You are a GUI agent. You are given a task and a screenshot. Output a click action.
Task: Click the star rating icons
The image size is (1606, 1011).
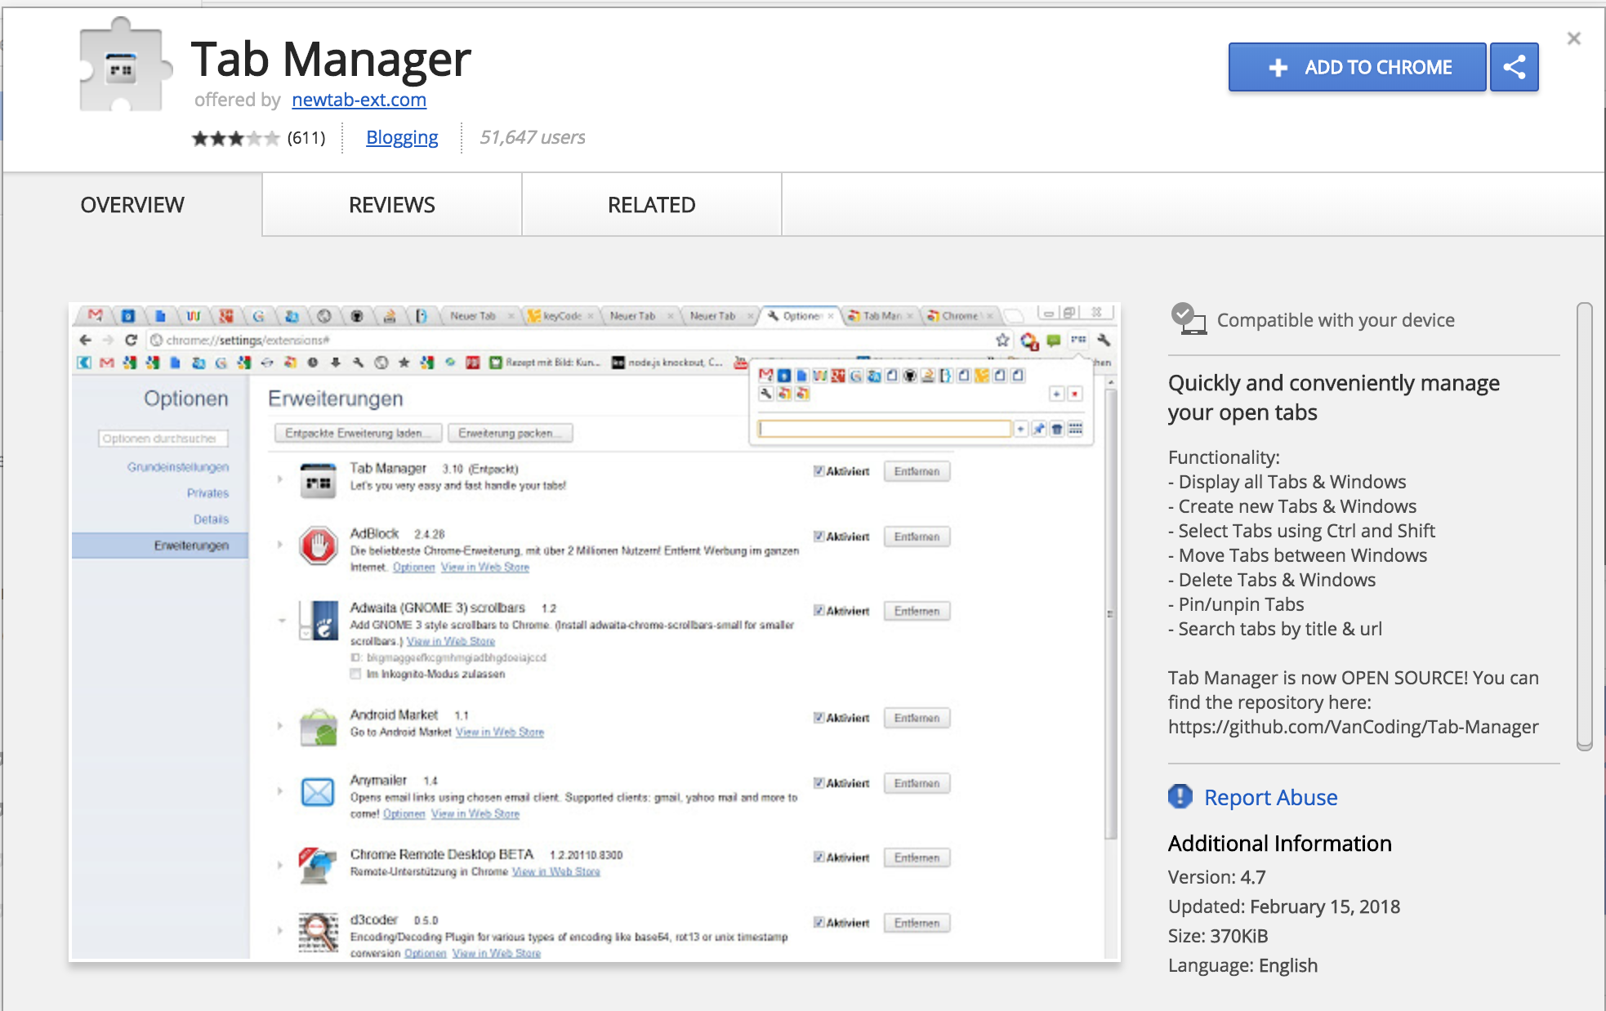tap(235, 138)
